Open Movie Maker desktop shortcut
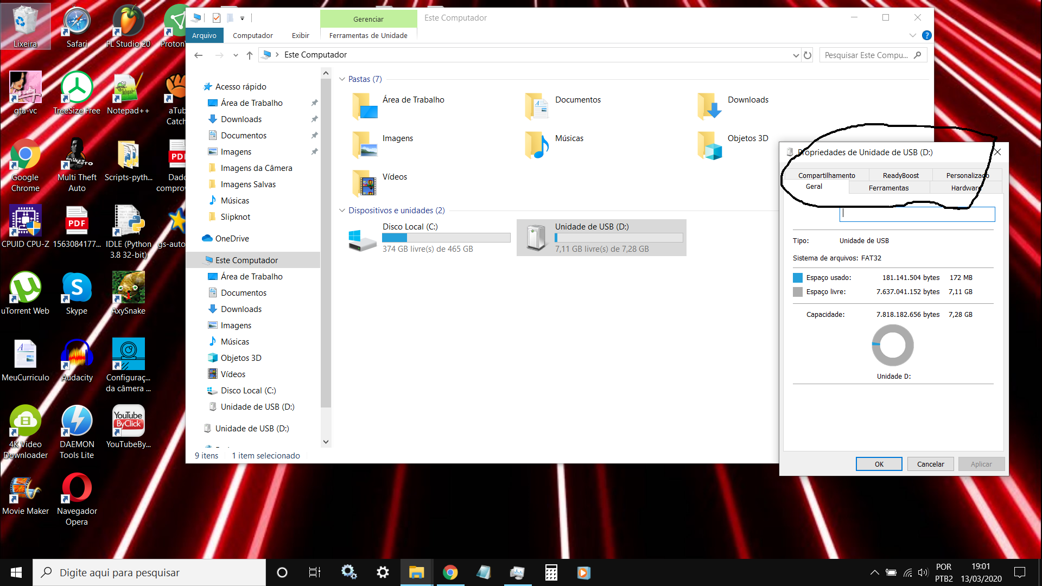The height and width of the screenshot is (586, 1042). pyautogui.click(x=26, y=493)
